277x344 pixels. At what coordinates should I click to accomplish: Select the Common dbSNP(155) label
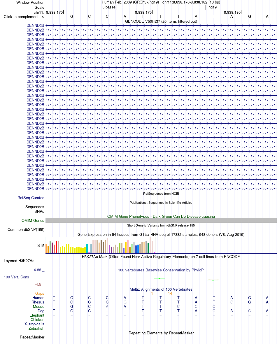tap(26, 229)
